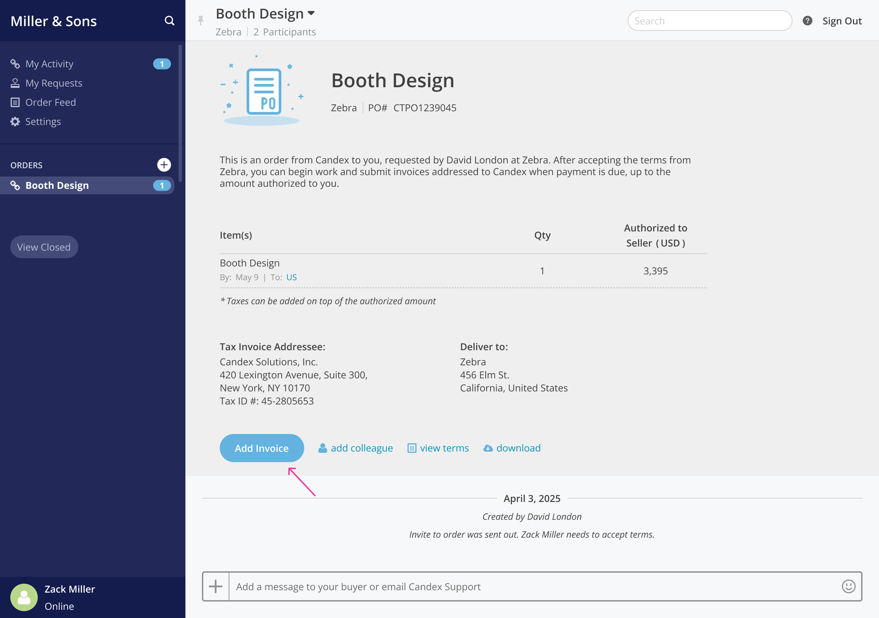Select the Booth Design order in sidebar
This screenshot has width=879, height=618.
(57, 185)
